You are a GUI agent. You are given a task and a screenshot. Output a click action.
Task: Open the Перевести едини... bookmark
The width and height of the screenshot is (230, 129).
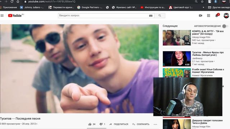[61, 7]
